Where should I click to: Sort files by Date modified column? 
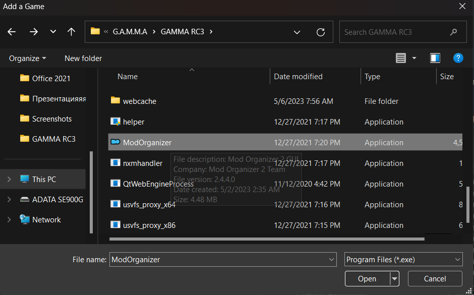[x=298, y=77]
